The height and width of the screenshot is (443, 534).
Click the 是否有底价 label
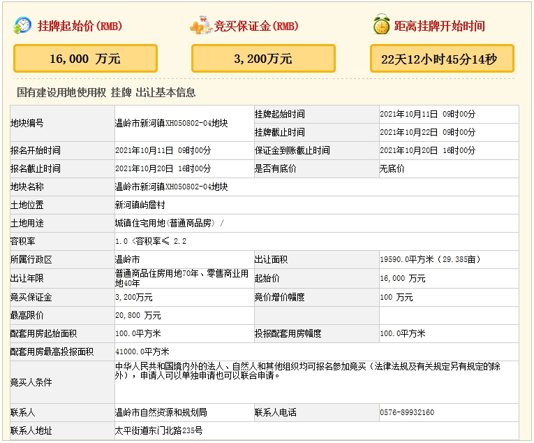point(276,168)
